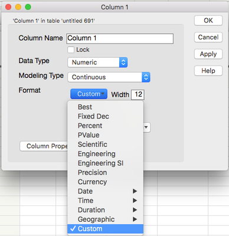Click the OK button
229x236 pixels.
point(208,21)
